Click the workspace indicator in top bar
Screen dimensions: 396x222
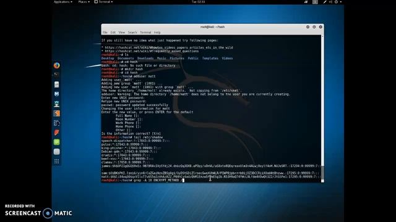pyautogui.click(x=315, y=2)
